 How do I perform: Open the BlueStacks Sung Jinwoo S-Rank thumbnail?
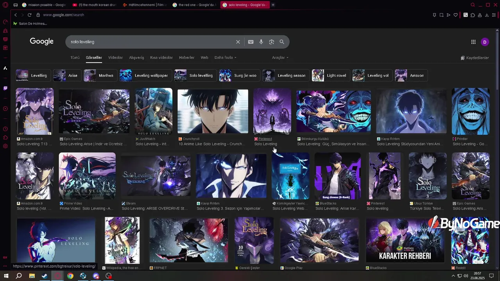coord(338,176)
